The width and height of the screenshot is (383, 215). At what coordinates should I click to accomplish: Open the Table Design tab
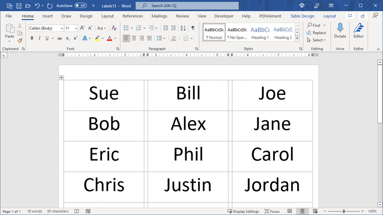click(x=302, y=16)
